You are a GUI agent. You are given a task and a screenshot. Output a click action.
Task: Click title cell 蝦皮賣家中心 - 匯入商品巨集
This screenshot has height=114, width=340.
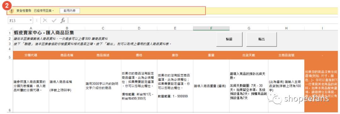(43, 33)
